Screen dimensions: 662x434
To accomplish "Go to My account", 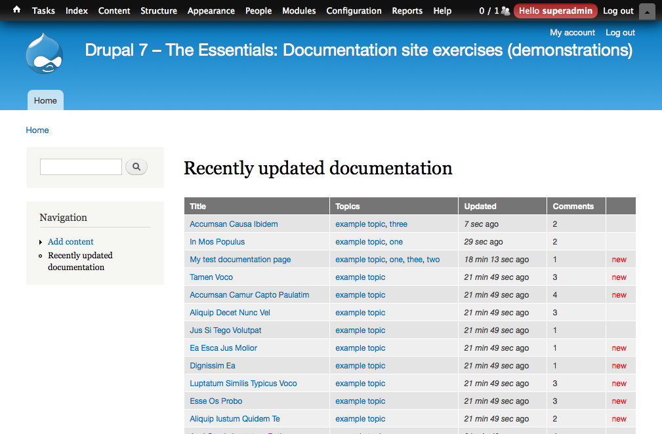I will pos(572,32).
